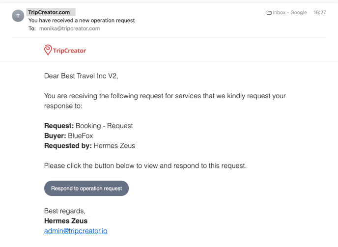Click the email subject line about operation request

(x=82, y=21)
